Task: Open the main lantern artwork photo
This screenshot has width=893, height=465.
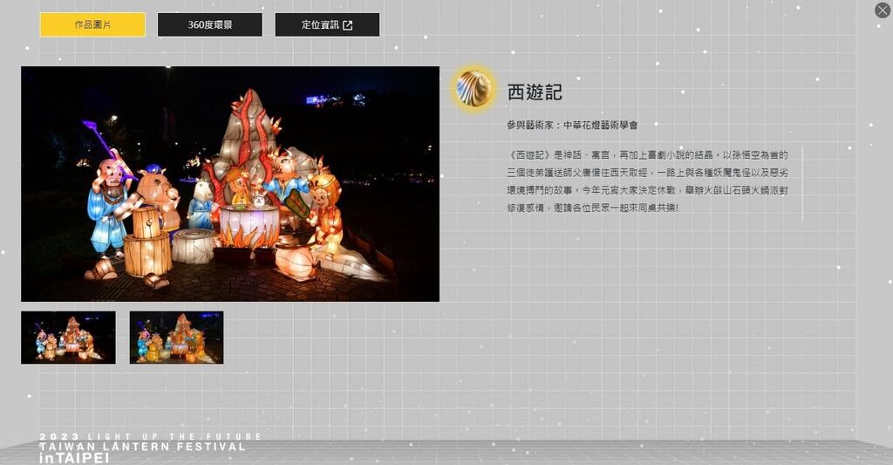Action: pos(230,184)
